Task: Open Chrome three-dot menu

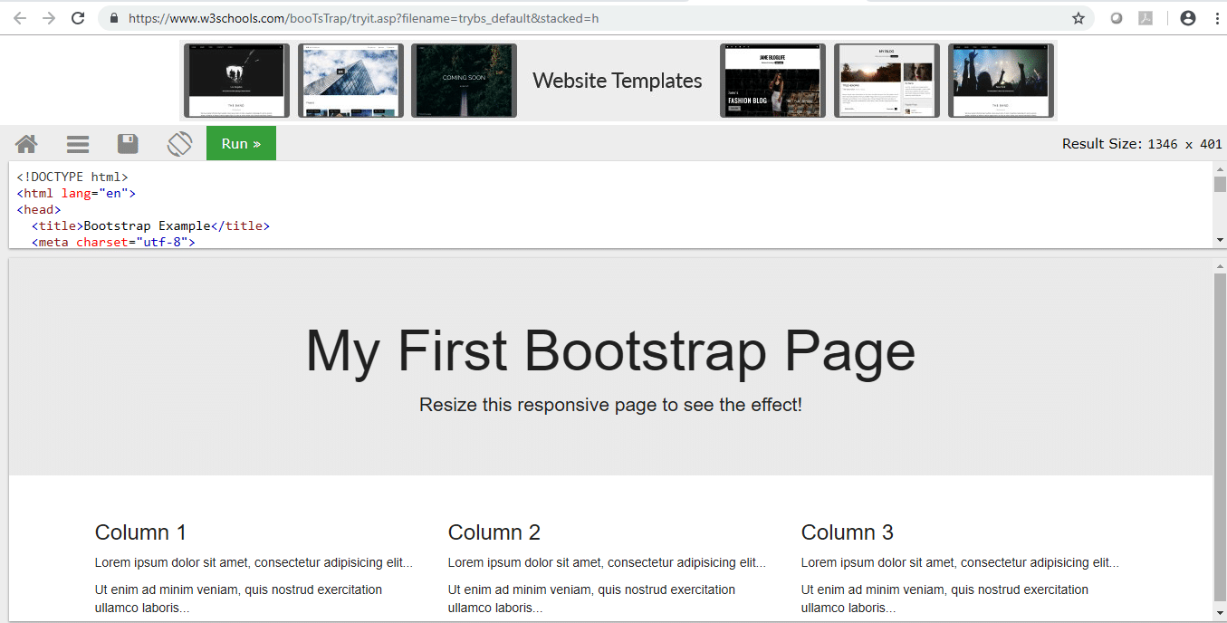Action: coord(1215,18)
